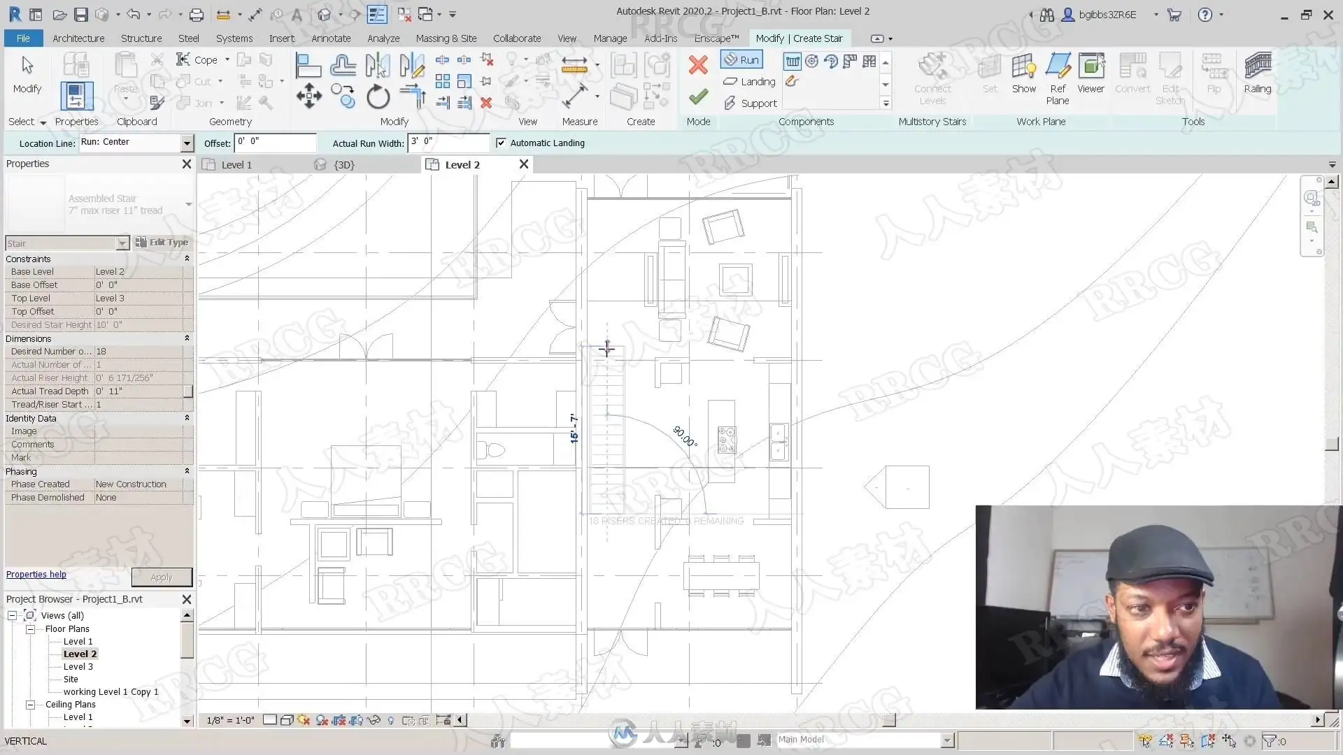Open the Ref Plane tool
1343x755 pixels.
1058,79
